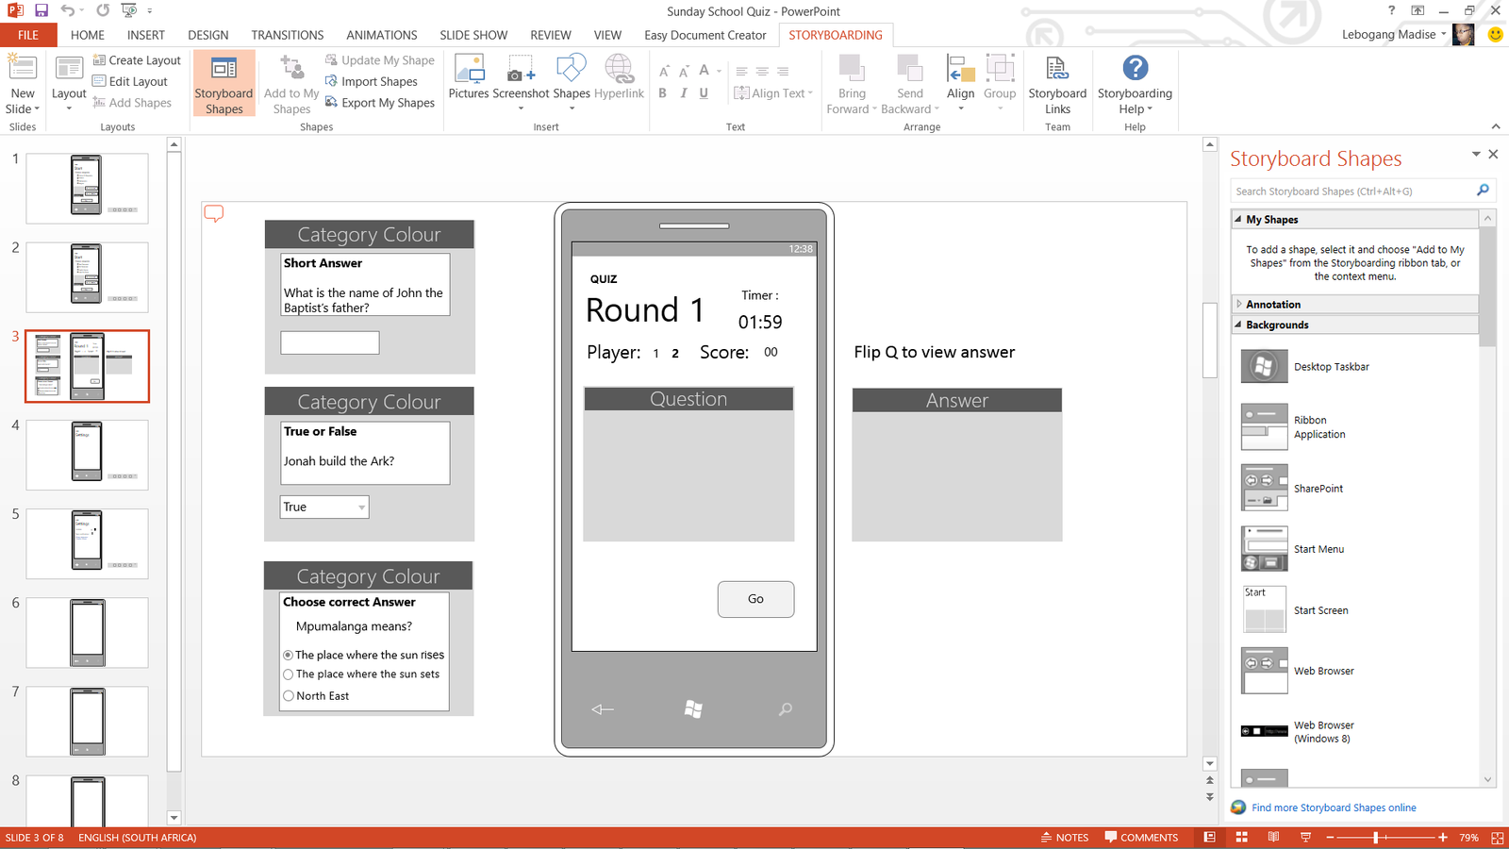Select the SharePoint background shape
The image size is (1509, 849).
coord(1264,488)
